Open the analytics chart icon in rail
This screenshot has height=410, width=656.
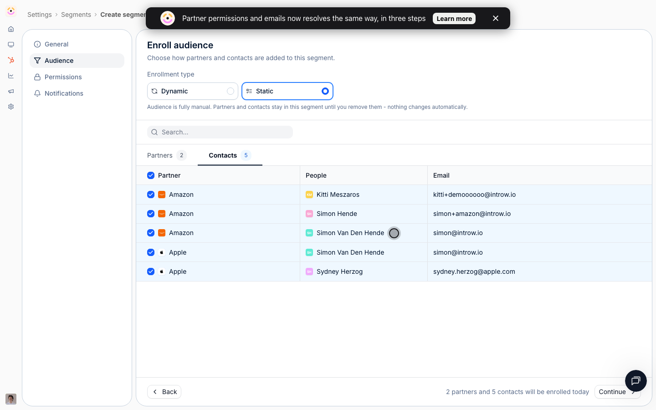(x=11, y=76)
